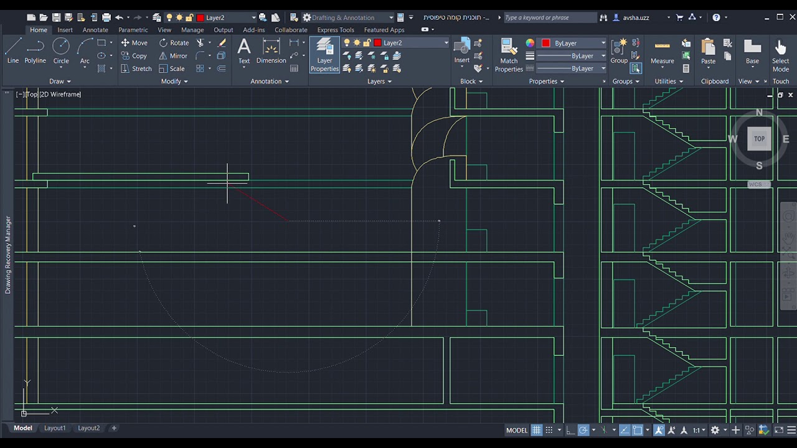Open annotation scale 1:1 dropdown
This screenshot has height=448, width=797.
click(x=700, y=430)
